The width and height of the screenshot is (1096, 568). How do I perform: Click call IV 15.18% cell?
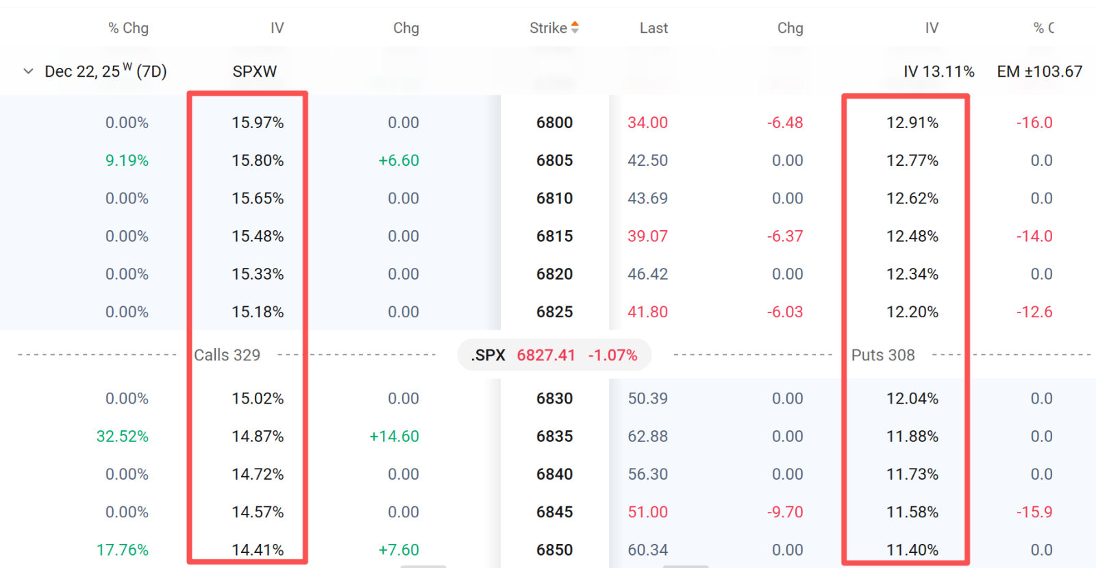coord(258,312)
